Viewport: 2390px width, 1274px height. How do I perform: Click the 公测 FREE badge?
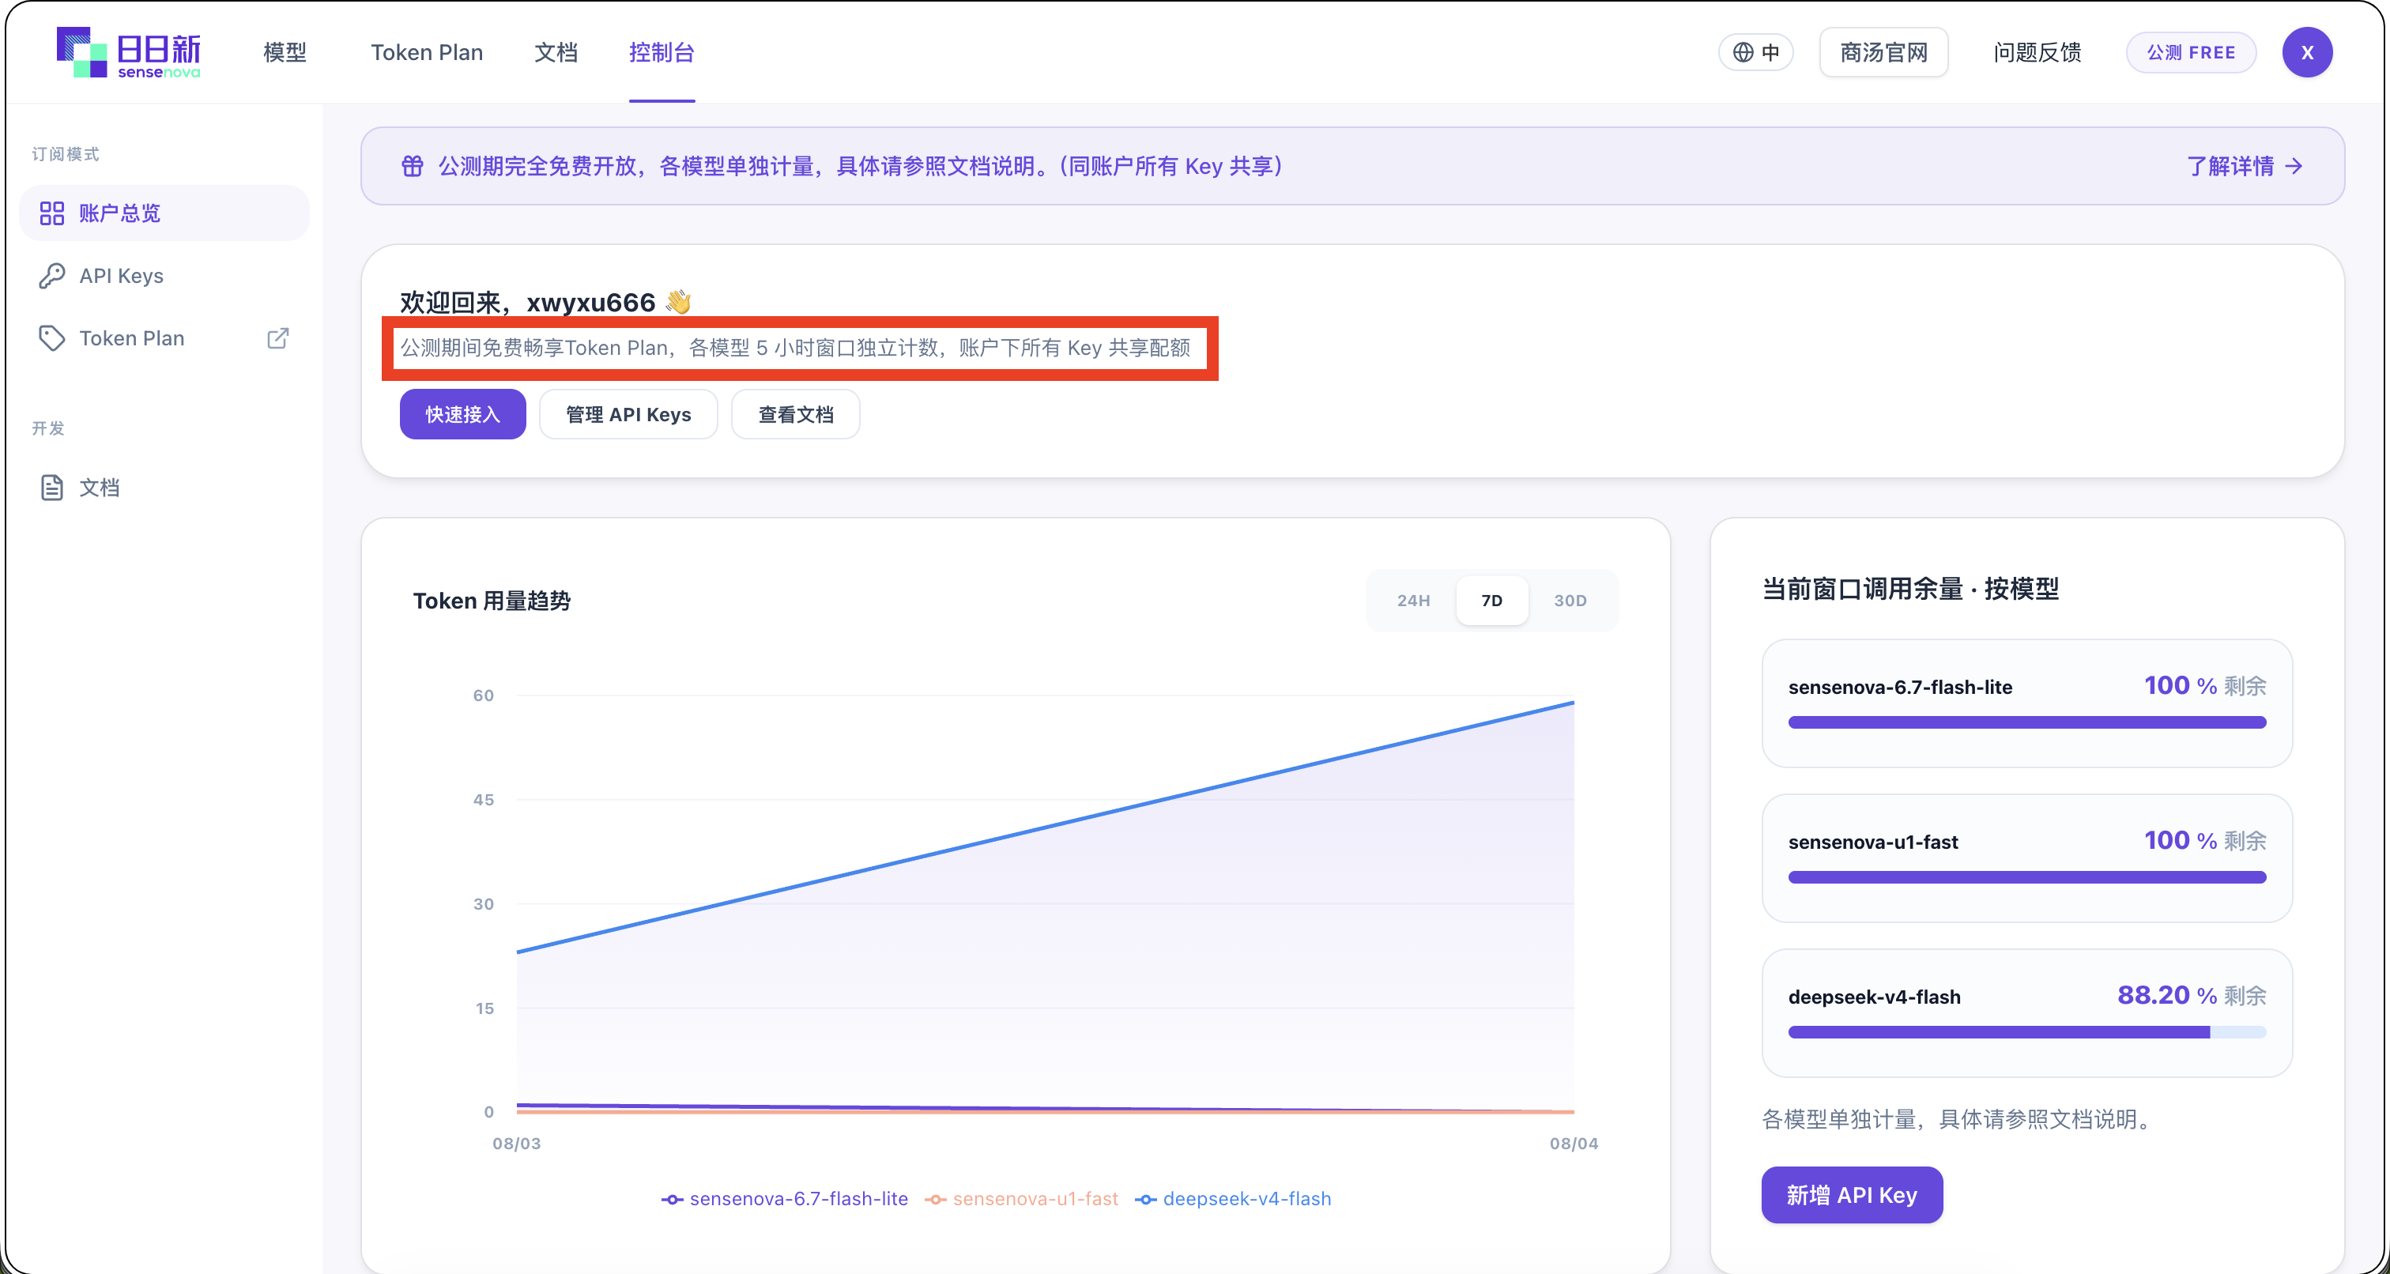2191,52
